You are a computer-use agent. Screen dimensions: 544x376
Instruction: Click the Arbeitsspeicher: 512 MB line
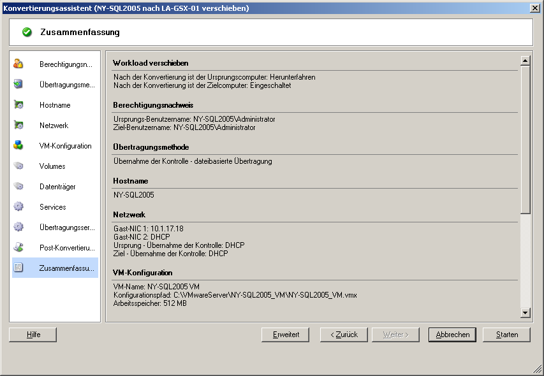tap(150, 303)
